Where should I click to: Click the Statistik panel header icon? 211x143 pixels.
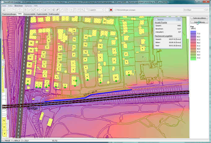pos(156,19)
